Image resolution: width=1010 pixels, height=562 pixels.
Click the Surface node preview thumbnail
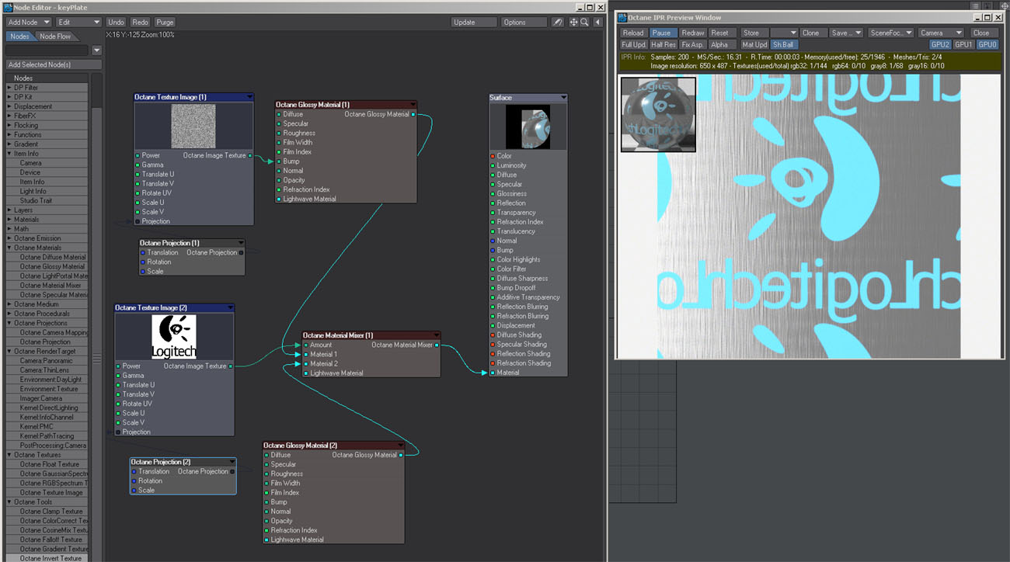tap(528, 127)
